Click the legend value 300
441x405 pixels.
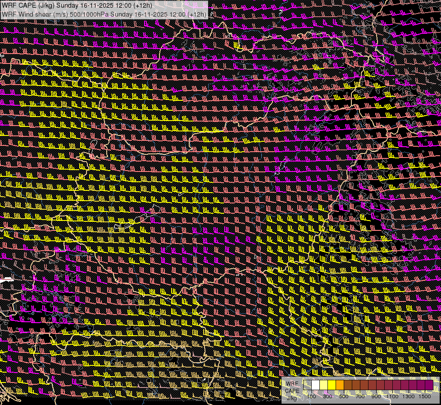[x=327, y=396]
